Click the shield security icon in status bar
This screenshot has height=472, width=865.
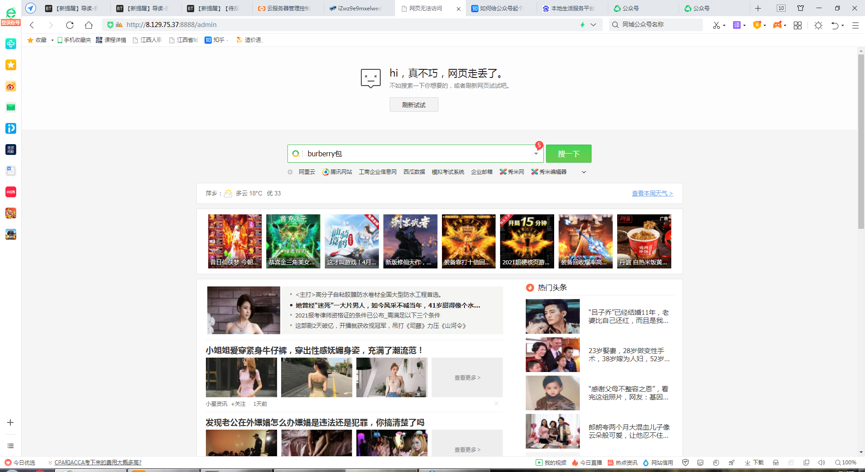686,463
